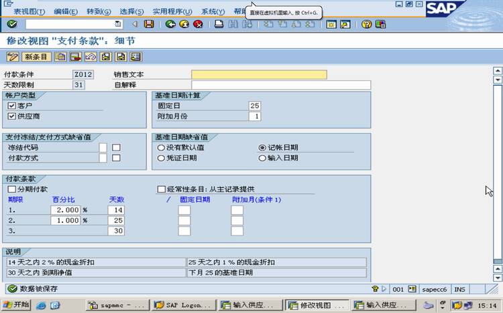Viewport: 503px width, 313px height.
Task: Click the Other Entry icon in the application toolbar
Action: point(135,57)
